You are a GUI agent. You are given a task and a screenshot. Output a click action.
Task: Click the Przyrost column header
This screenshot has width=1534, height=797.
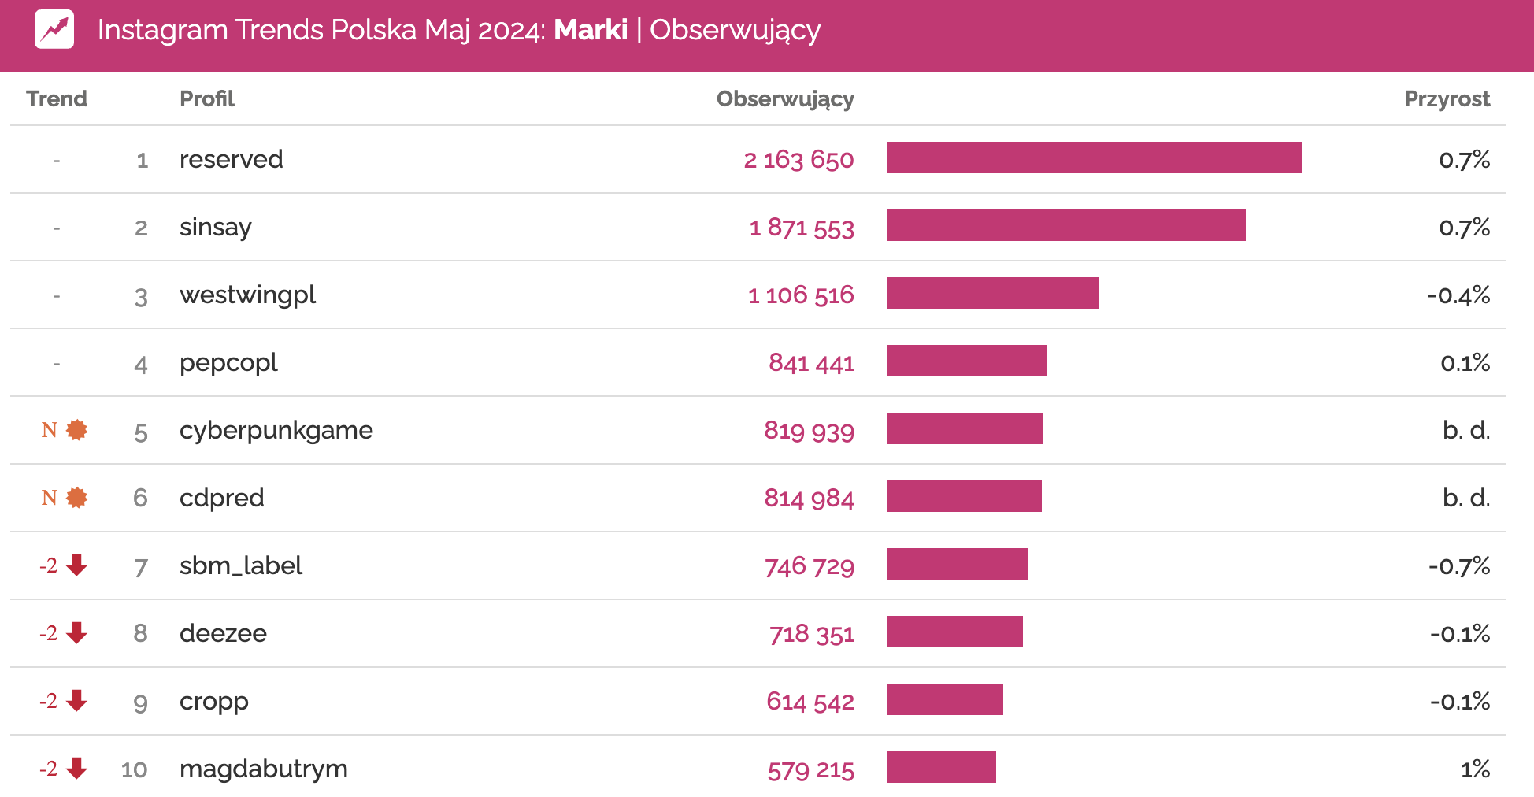pyautogui.click(x=1447, y=99)
